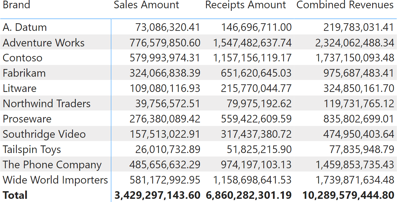Click sales amount 109,080,116.93
Screen dimensions: 397x202
[165, 88]
